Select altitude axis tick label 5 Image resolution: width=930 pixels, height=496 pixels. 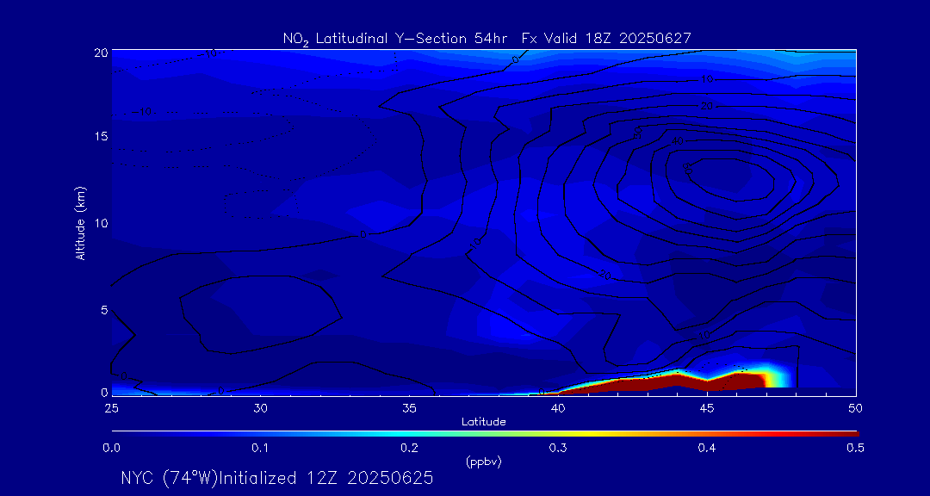click(x=104, y=309)
